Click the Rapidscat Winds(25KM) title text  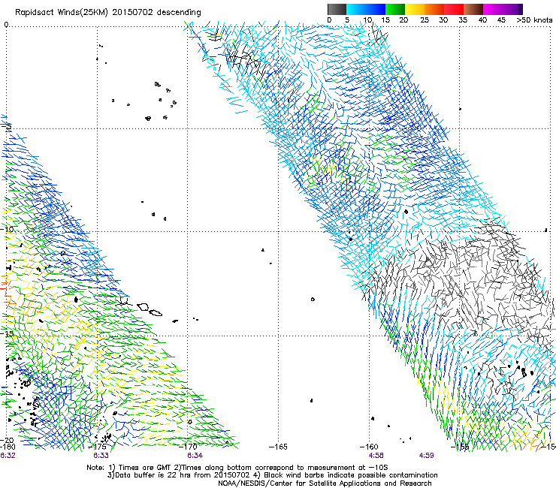point(61,12)
